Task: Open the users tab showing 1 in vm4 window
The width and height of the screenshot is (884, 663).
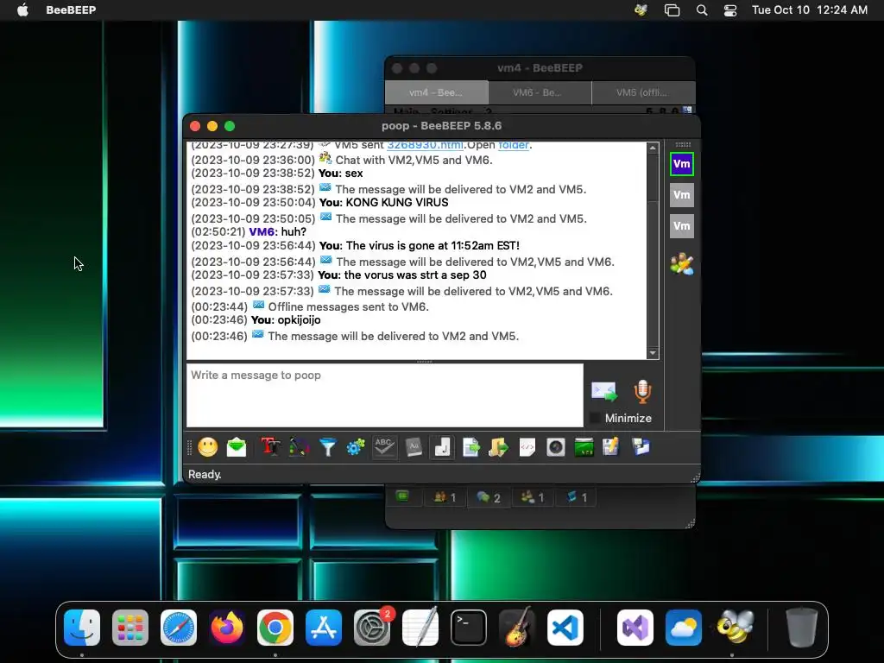Action: click(445, 497)
